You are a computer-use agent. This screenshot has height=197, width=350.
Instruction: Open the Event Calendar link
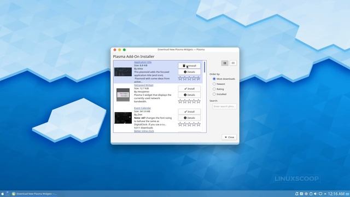coord(142,108)
